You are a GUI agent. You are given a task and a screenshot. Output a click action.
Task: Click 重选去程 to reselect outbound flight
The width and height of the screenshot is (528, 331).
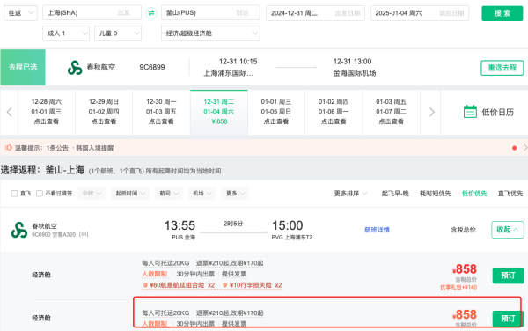[502, 68]
